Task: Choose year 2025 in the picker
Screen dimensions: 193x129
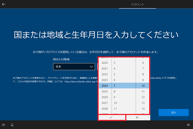Action: click(x=105, y=91)
